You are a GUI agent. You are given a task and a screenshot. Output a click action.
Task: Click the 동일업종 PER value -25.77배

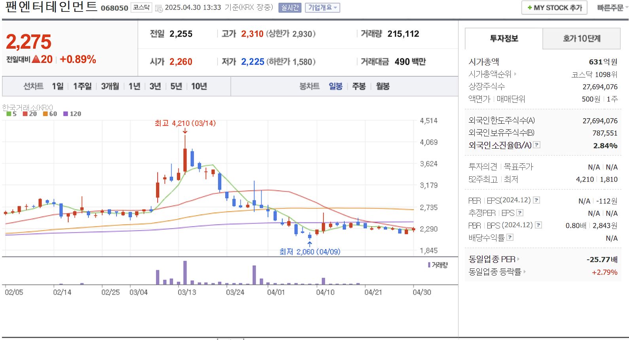[x=602, y=260]
